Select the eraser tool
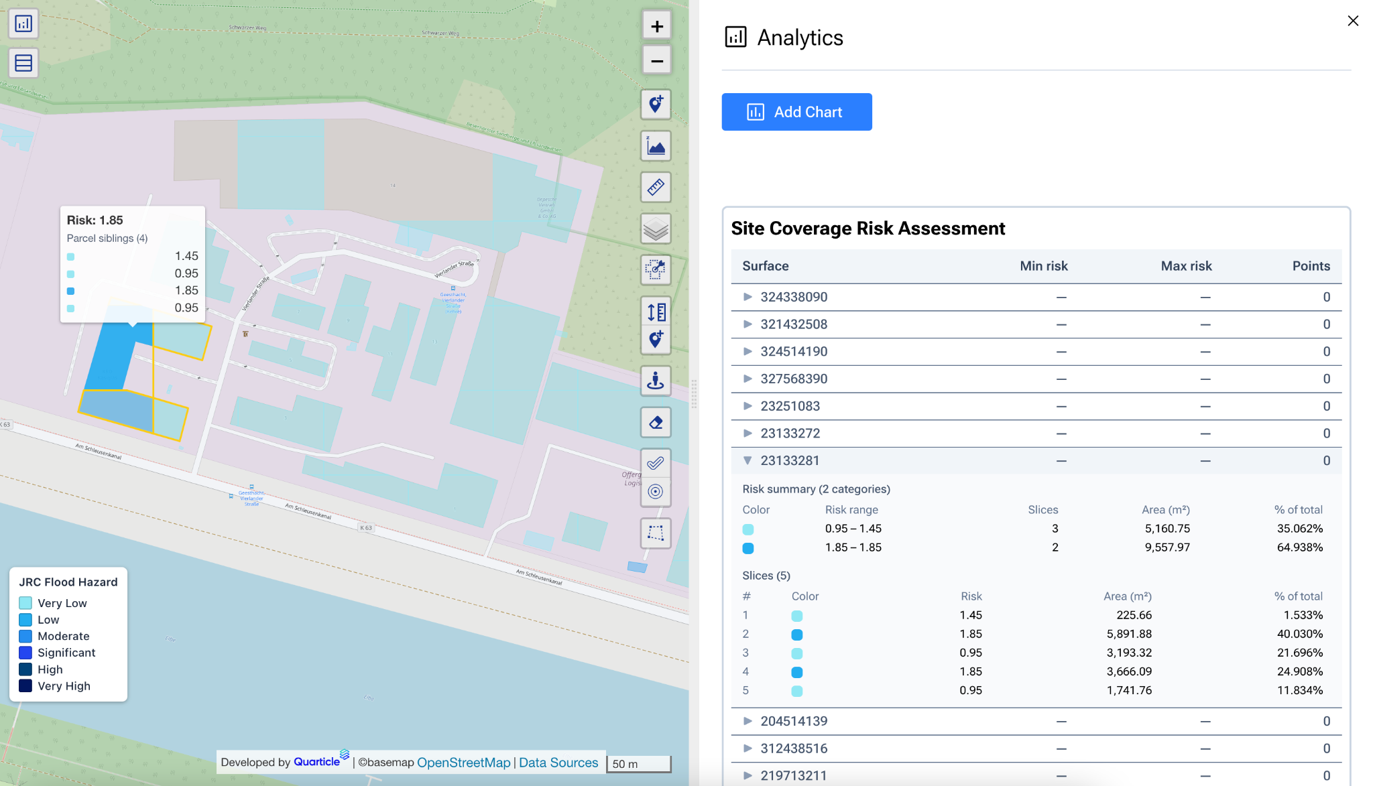This screenshot has width=1373, height=786. pos(656,423)
